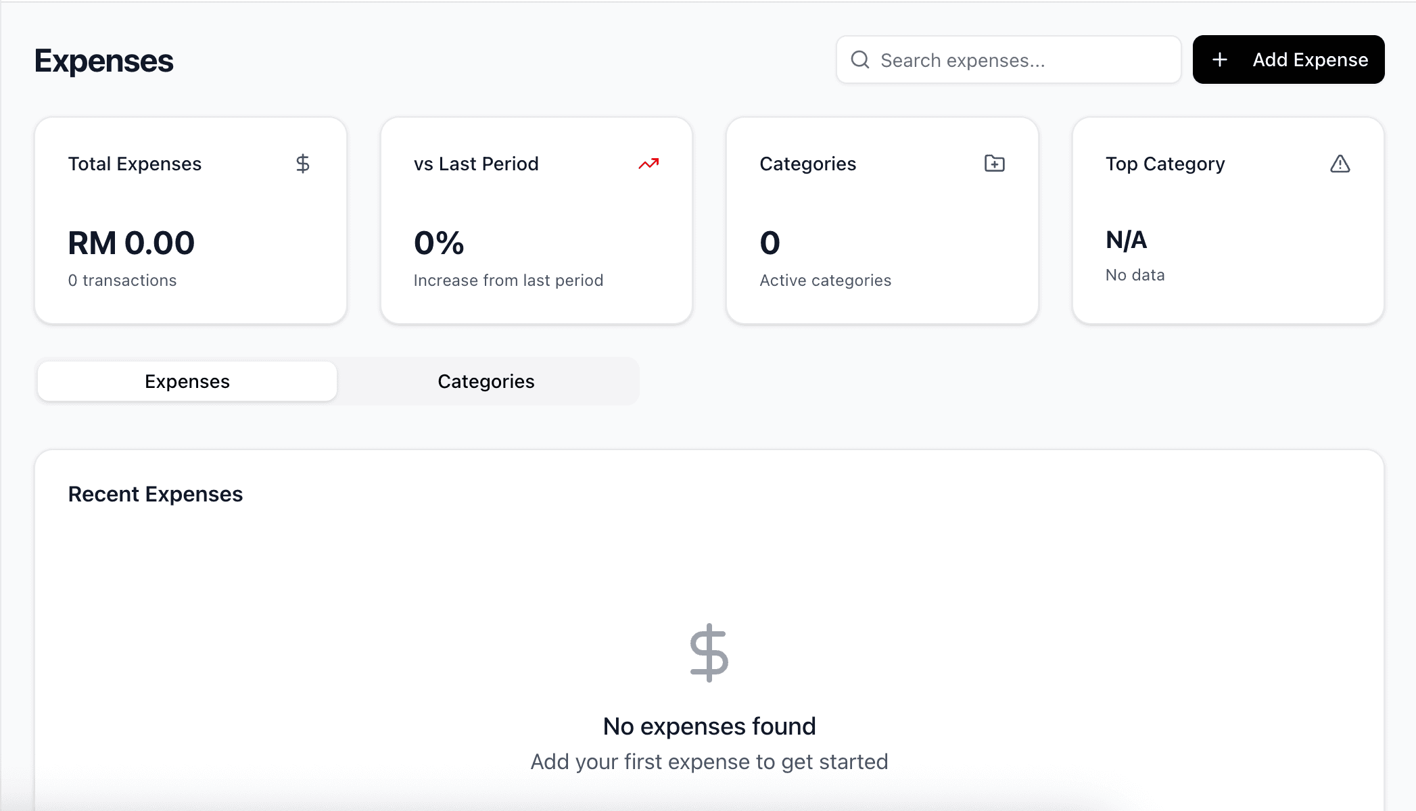Click the Expenses page title

[x=104, y=61]
